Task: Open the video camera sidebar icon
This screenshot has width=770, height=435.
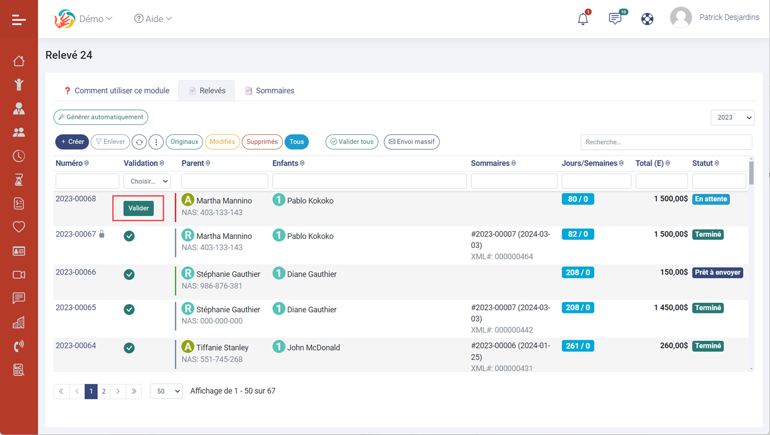Action: coord(19,274)
